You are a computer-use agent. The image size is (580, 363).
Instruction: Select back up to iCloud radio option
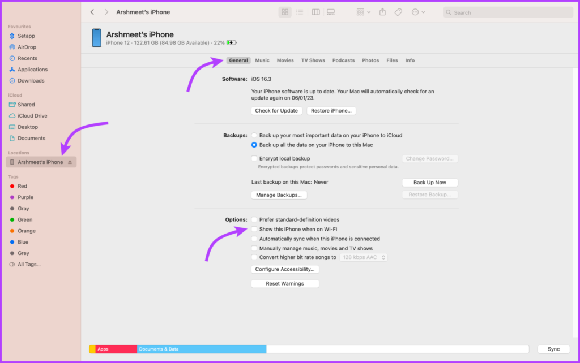(x=254, y=136)
